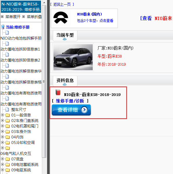
Task: Click the 菜单展开 icon
Action: [x=2, y=17]
